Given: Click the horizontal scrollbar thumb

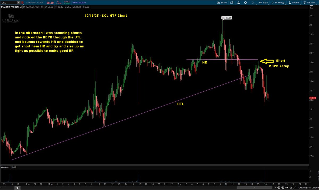Looking at the screenshot, I should (x=254, y=188).
